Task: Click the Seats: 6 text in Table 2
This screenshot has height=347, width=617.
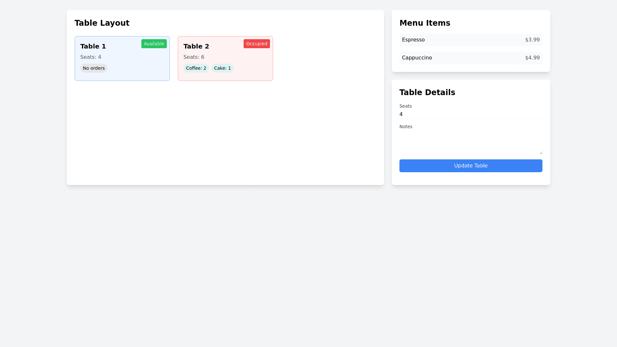Action: [194, 57]
